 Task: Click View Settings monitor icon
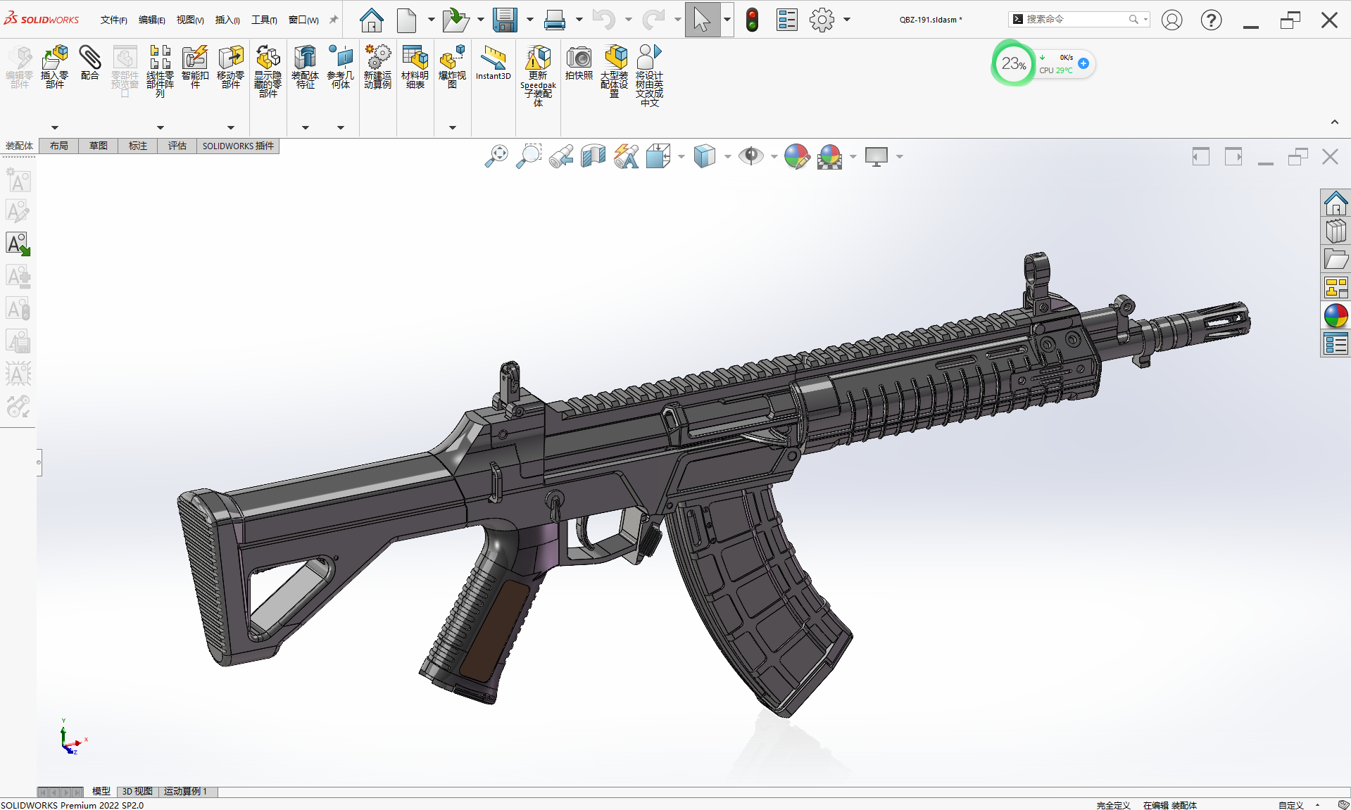(x=876, y=156)
